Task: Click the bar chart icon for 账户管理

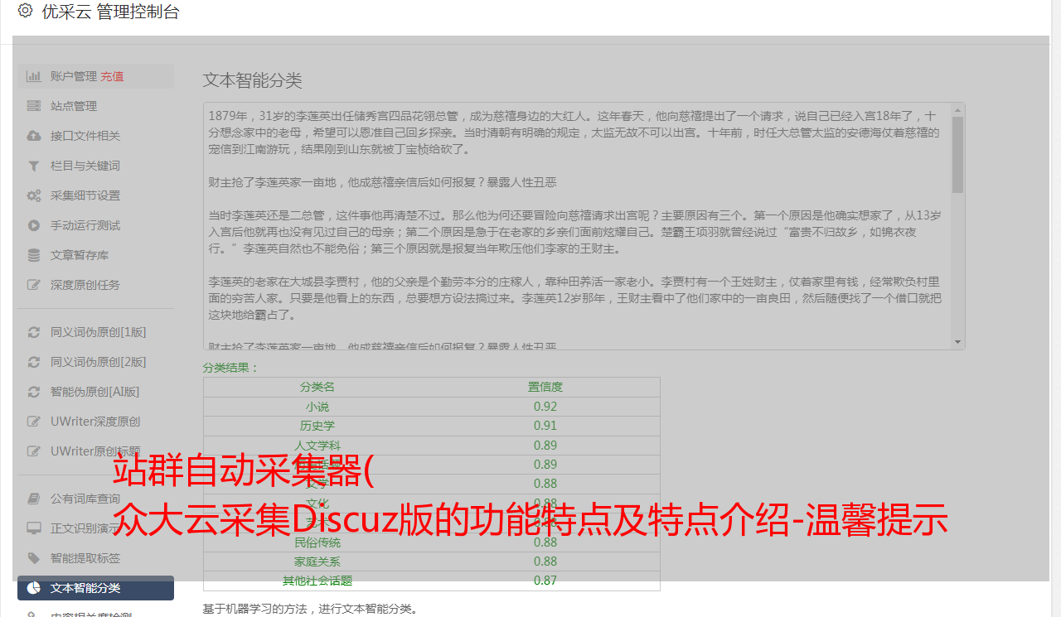Action: pyautogui.click(x=34, y=76)
